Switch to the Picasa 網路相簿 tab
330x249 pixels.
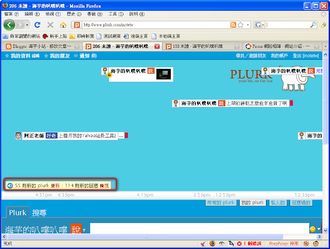click(282, 46)
